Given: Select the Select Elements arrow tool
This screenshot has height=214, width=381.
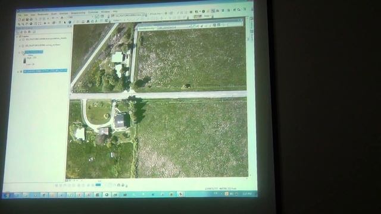Looking at the screenshot, I should click(65, 23).
